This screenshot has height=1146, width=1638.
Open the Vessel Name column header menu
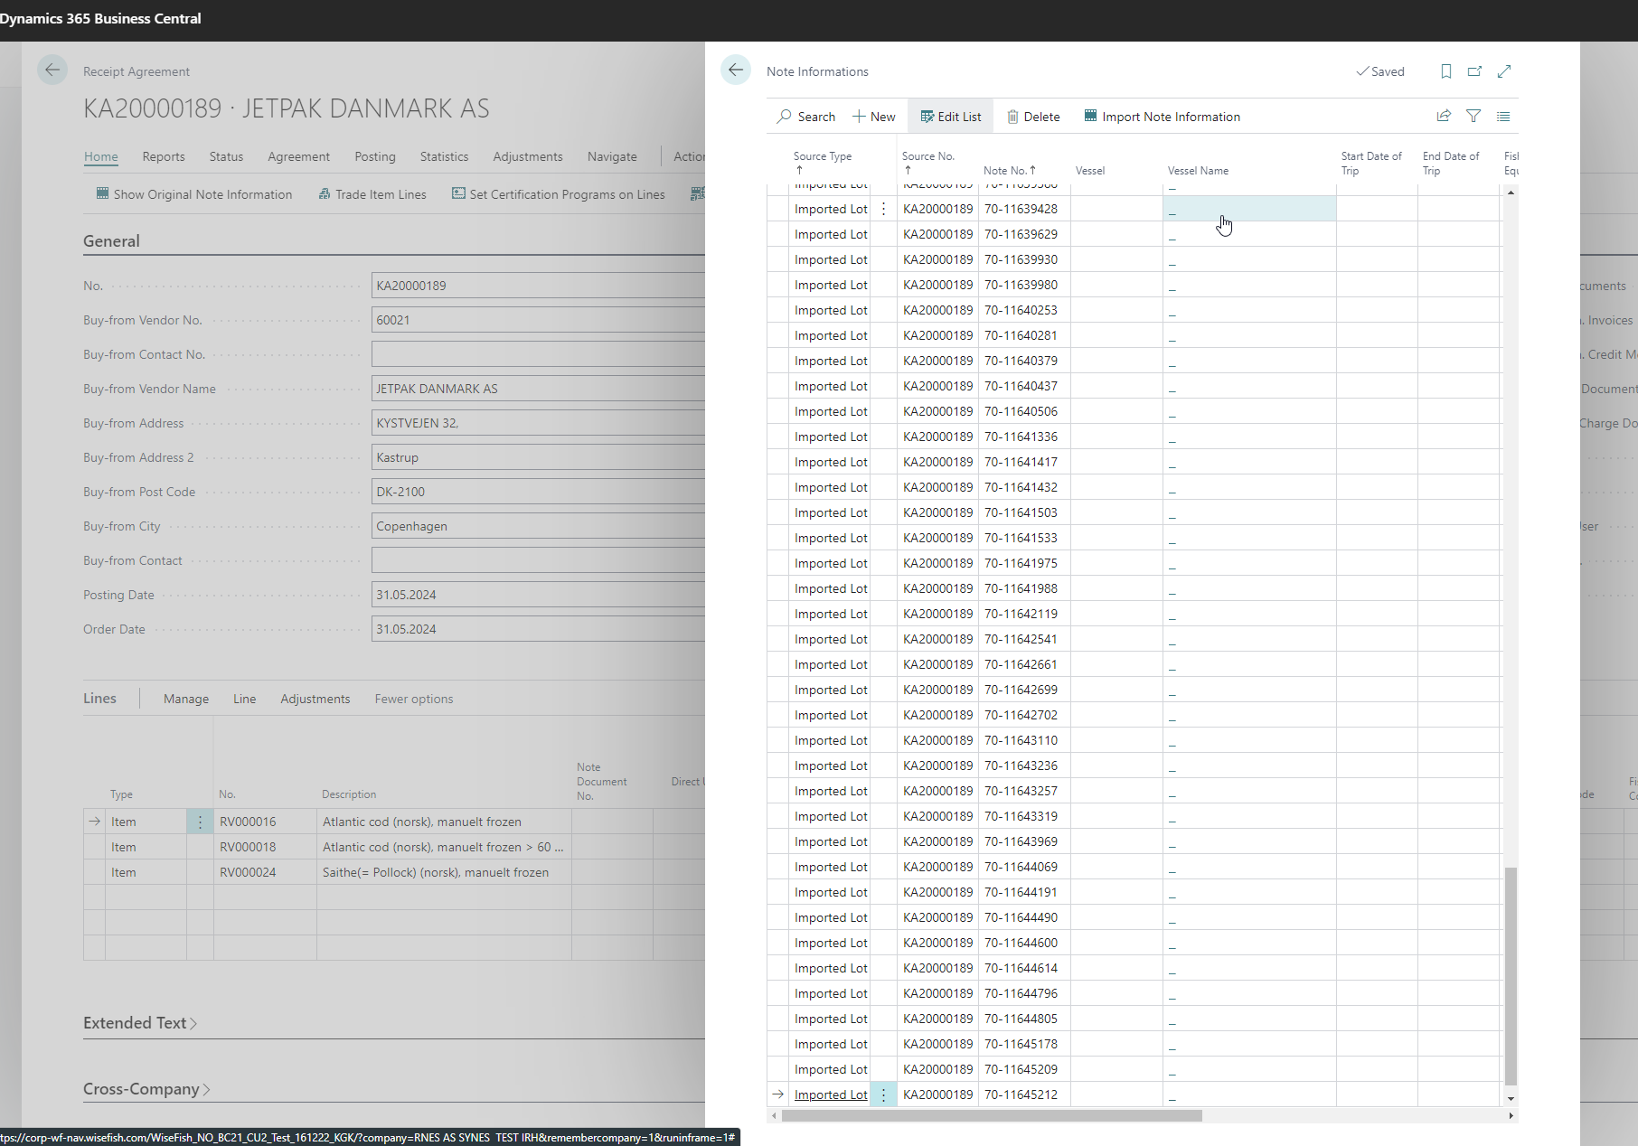coord(1198,170)
